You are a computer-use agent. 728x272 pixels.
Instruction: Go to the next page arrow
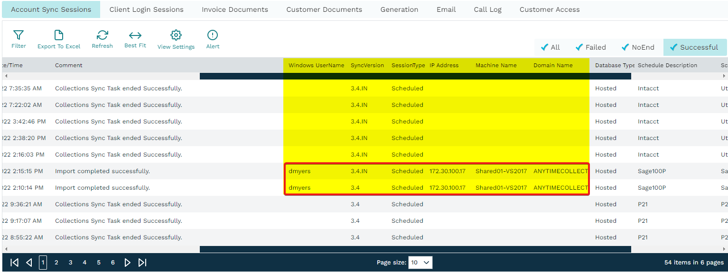click(127, 263)
